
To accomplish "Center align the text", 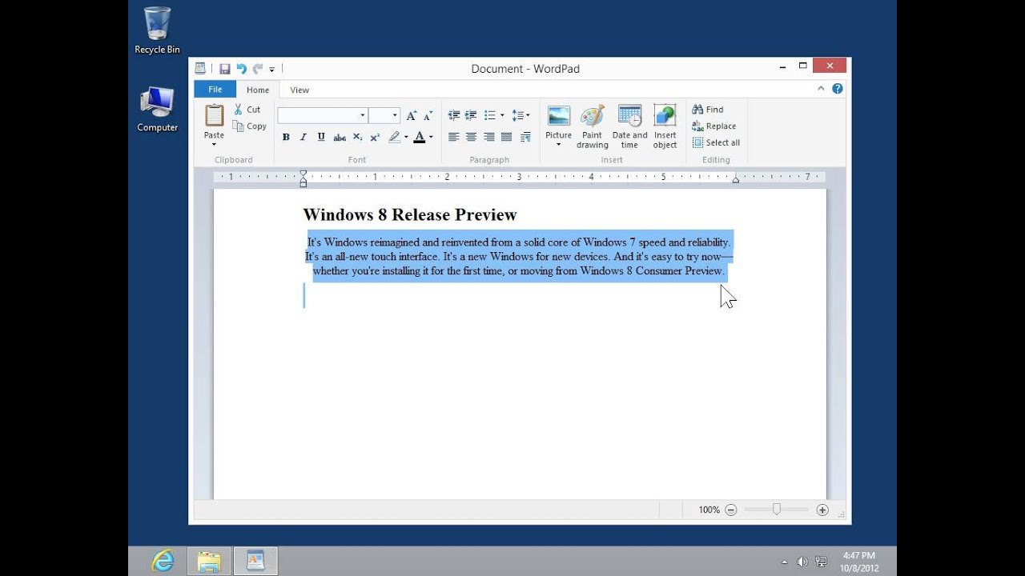I will pos(471,138).
